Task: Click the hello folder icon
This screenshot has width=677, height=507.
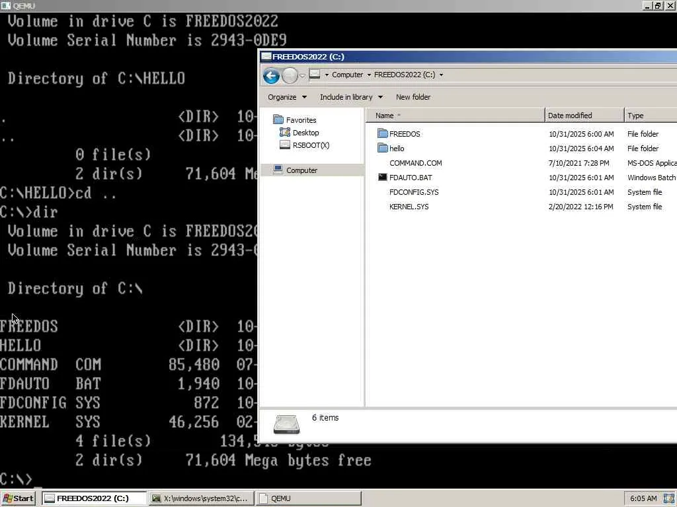Action: 383,148
